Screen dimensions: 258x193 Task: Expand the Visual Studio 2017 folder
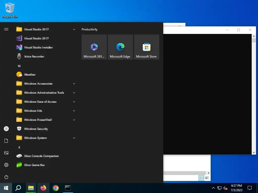(46, 29)
